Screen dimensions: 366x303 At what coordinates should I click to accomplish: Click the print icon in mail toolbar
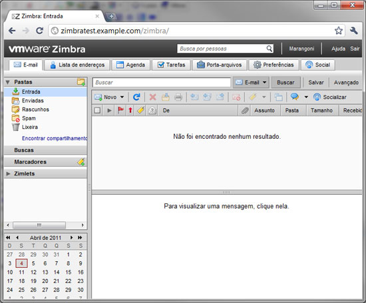(x=178, y=97)
